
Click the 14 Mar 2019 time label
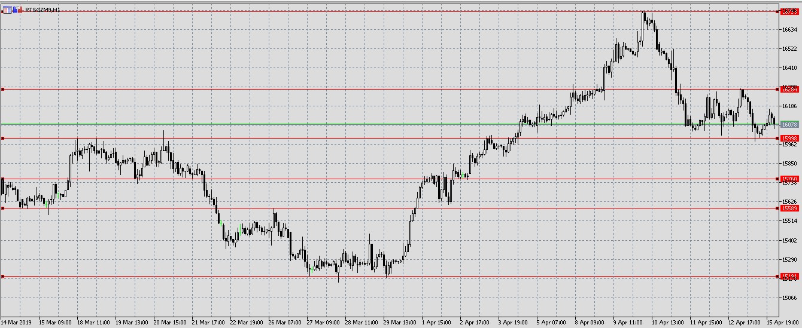[x=16, y=323]
